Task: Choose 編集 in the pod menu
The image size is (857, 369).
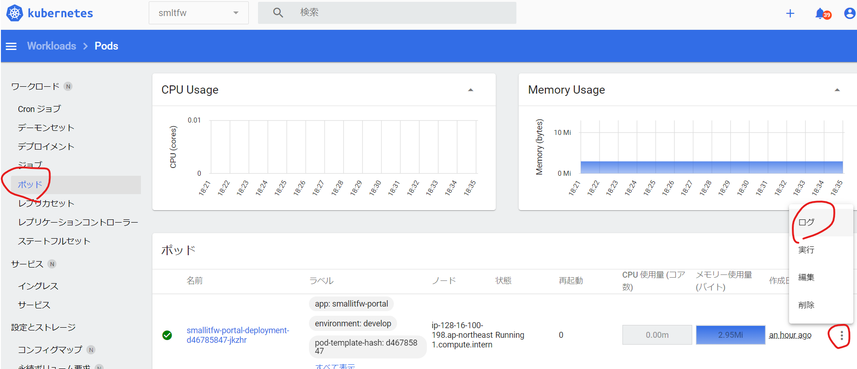Action: click(x=806, y=278)
